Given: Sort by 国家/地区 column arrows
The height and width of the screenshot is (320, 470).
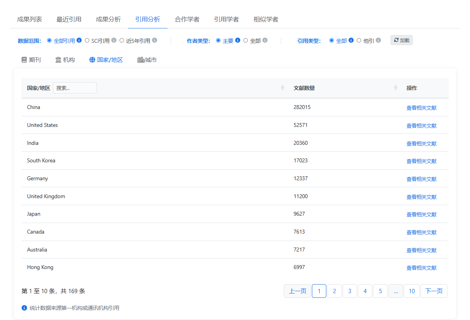Looking at the screenshot, I should click(282, 88).
